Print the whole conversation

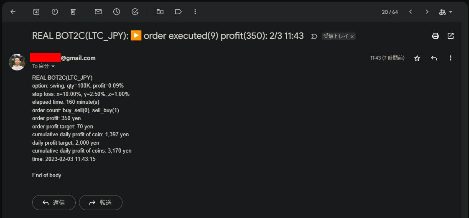point(436,36)
